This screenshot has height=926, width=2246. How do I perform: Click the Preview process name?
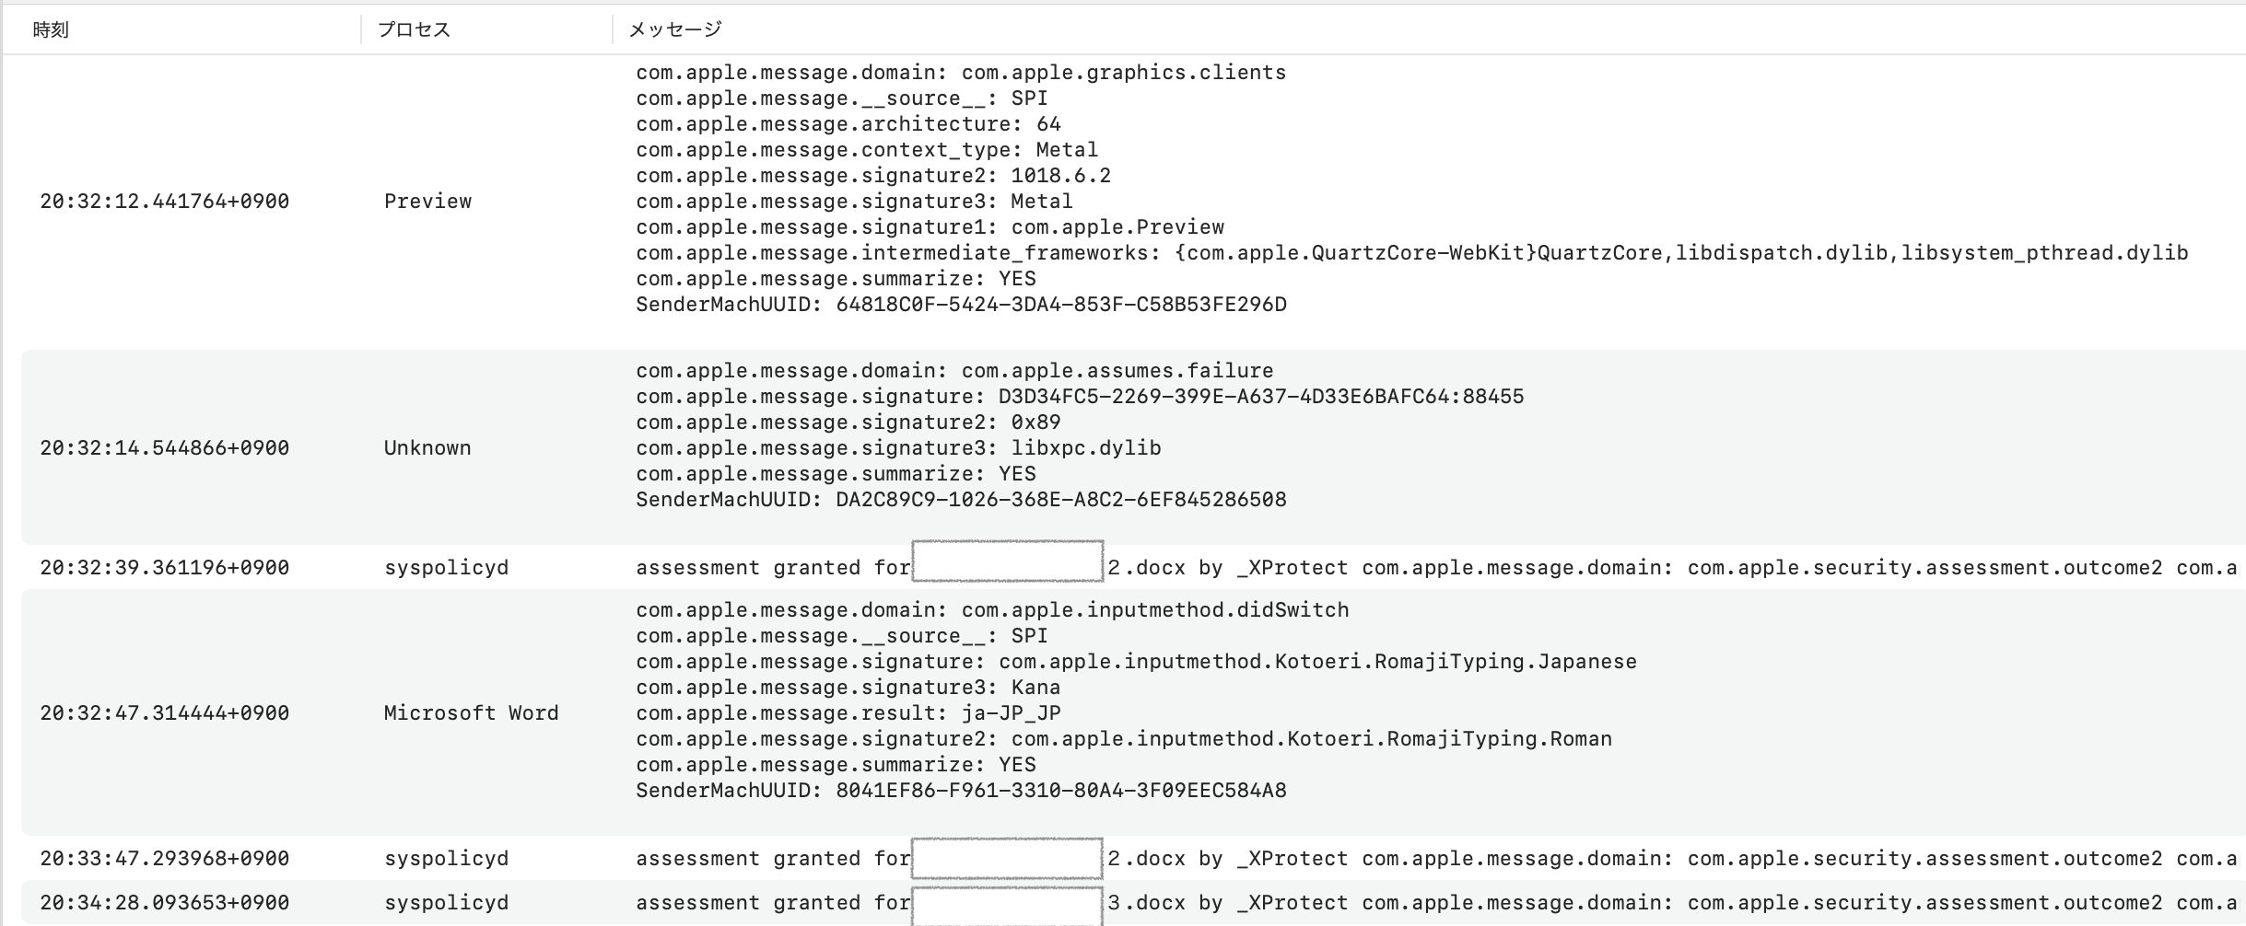point(427,202)
